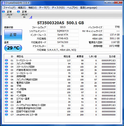Viewport: 124px width, 126px height.
Task: Open the ヘルプ(H) menu
Action: (72, 8)
